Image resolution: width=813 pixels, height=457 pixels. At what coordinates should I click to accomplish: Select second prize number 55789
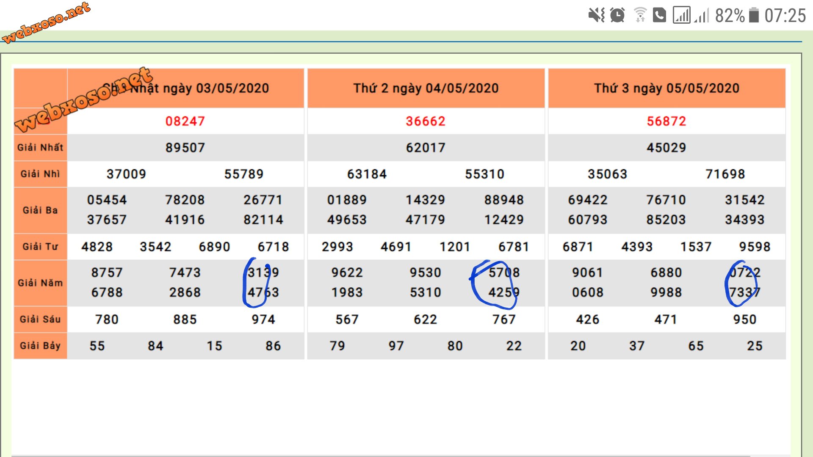244,174
